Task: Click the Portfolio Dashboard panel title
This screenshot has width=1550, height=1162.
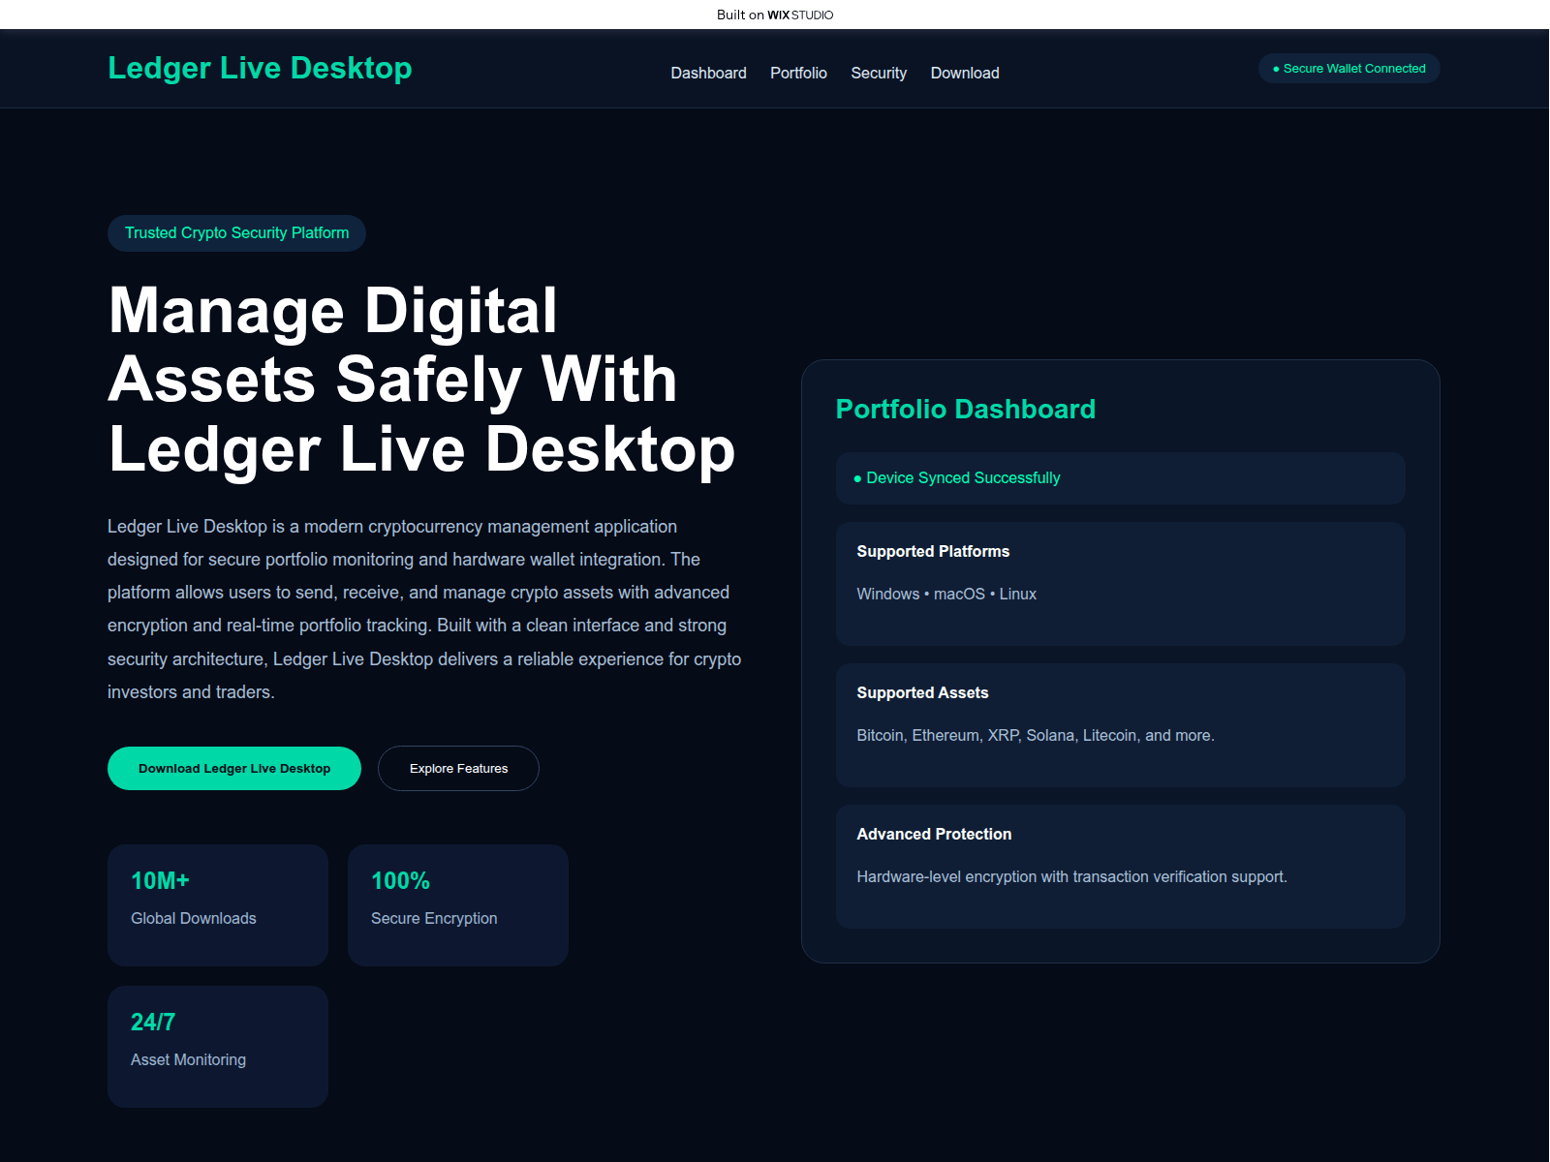Action: 966,409
